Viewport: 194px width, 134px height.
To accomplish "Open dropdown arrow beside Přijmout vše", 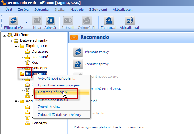I will point(27,22).
